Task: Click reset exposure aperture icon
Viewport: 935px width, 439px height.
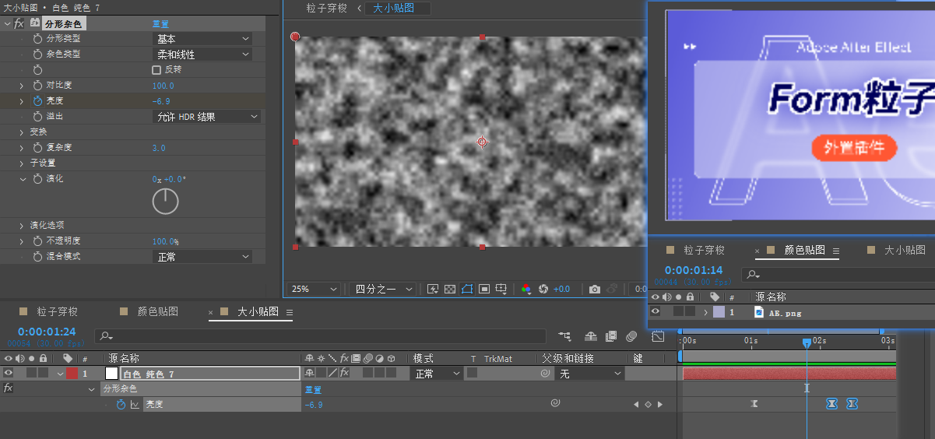Action: (543, 289)
